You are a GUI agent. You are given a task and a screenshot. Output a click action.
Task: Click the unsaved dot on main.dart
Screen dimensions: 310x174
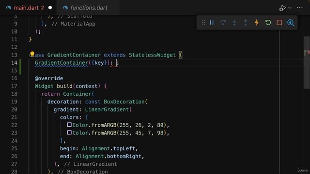(x=50, y=8)
